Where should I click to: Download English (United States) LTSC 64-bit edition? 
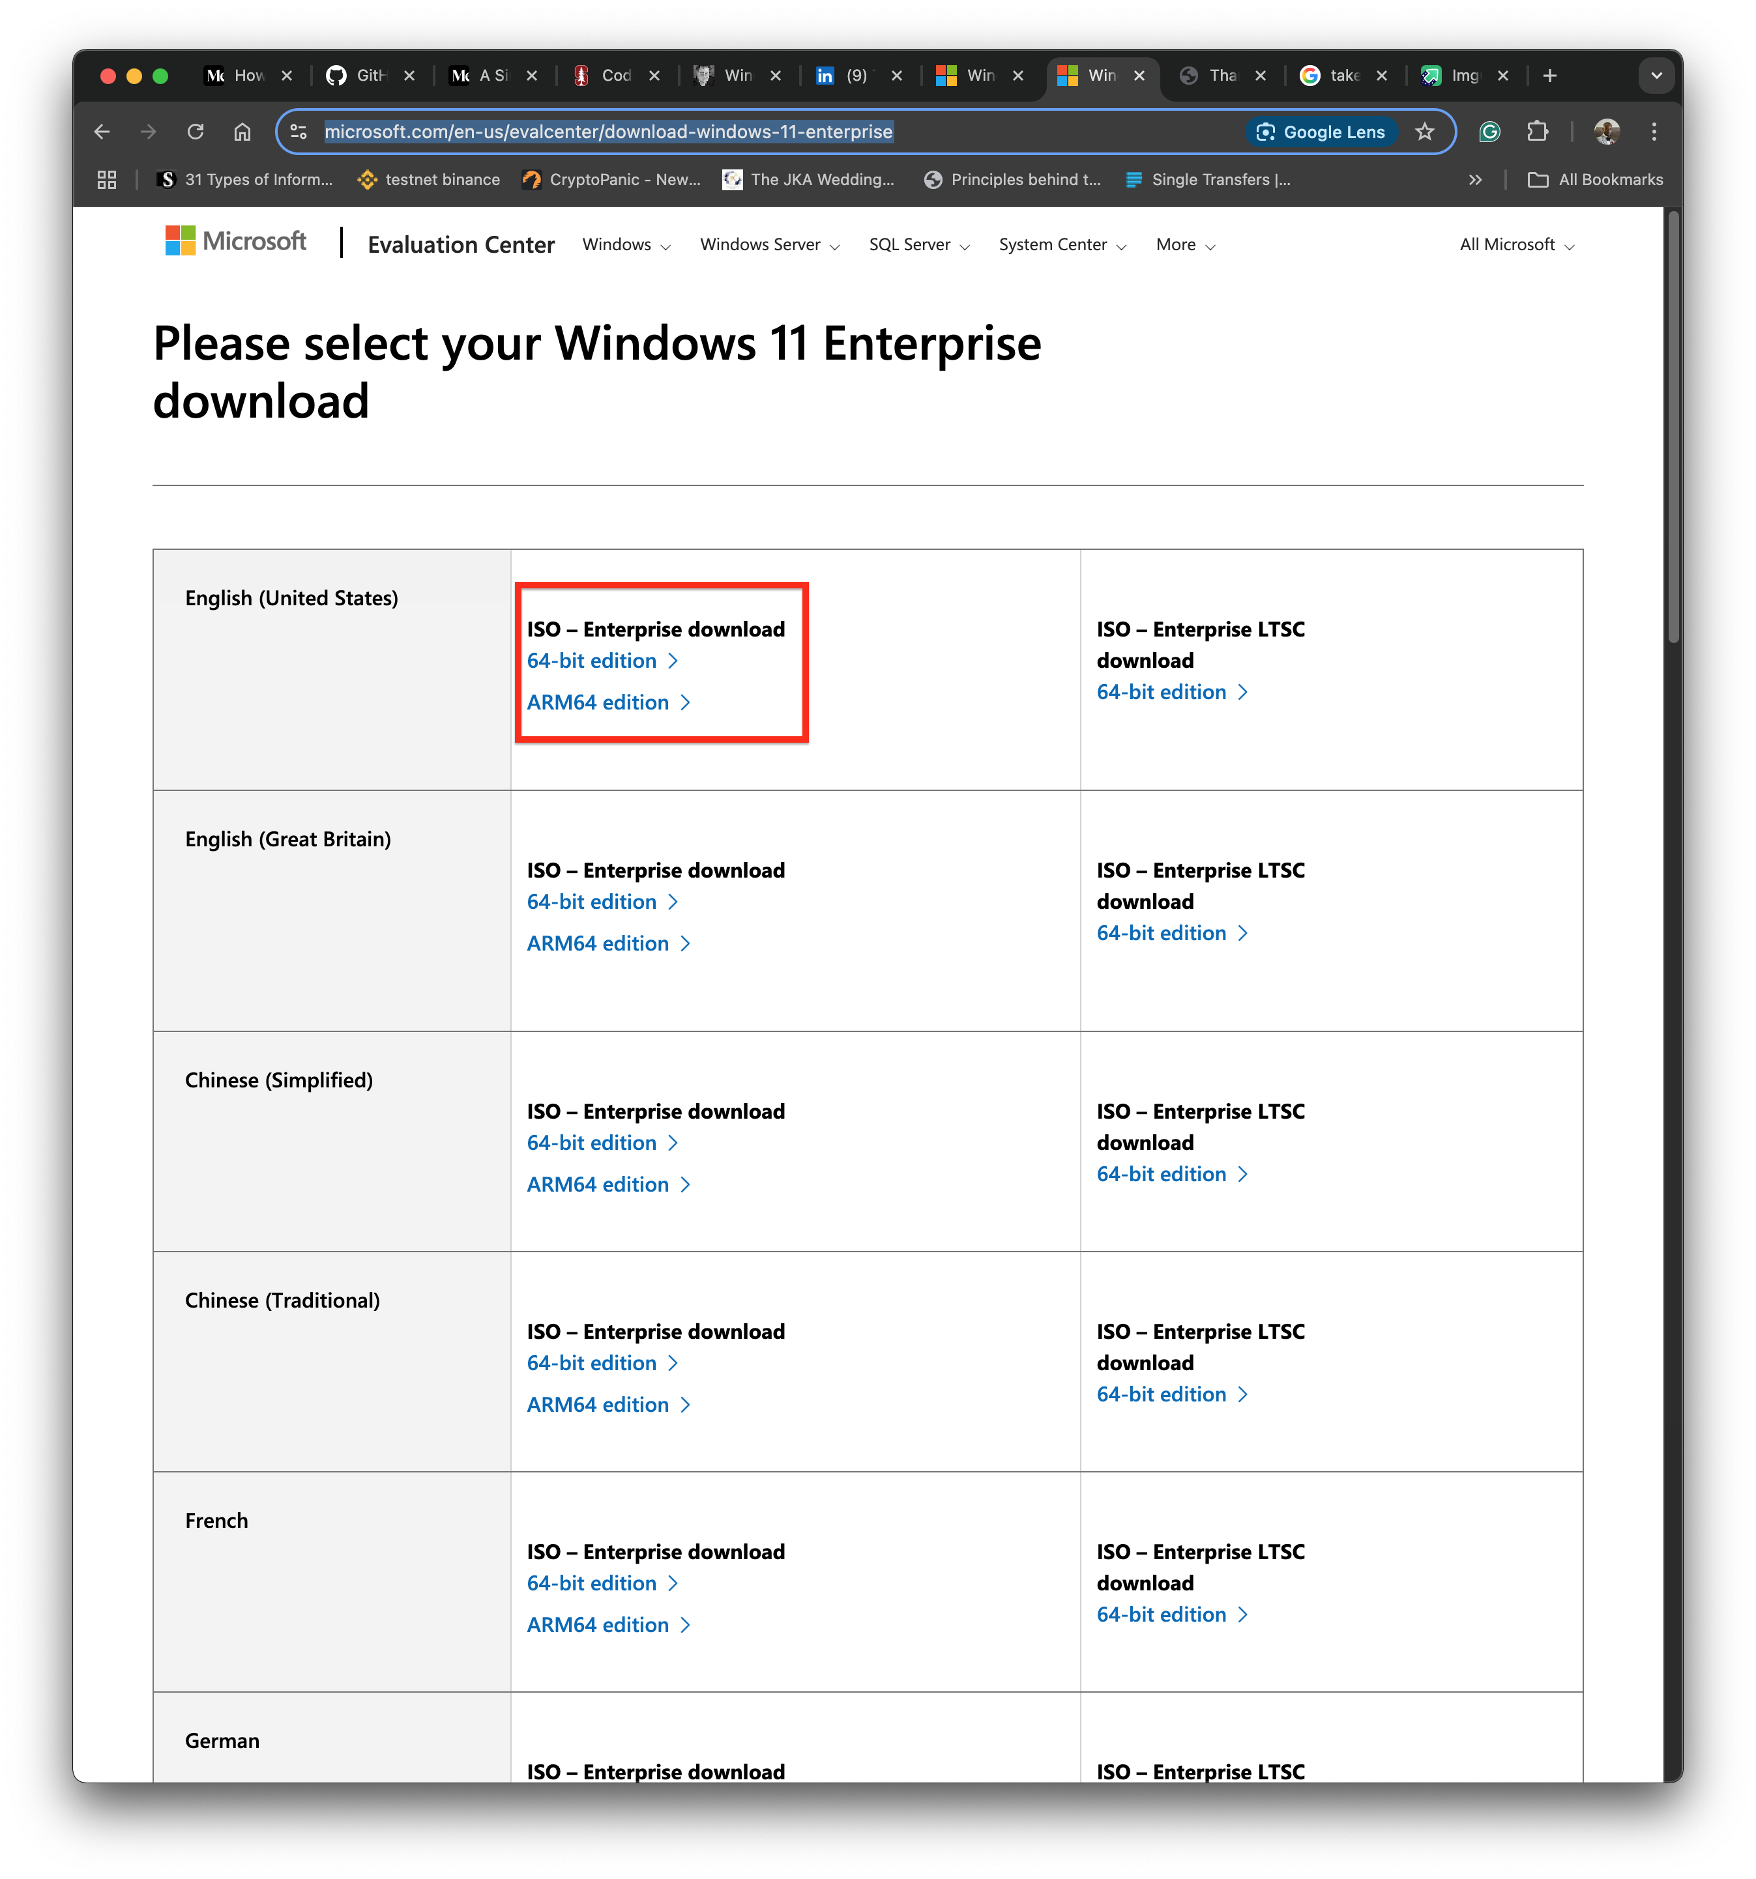point(1173,692)
